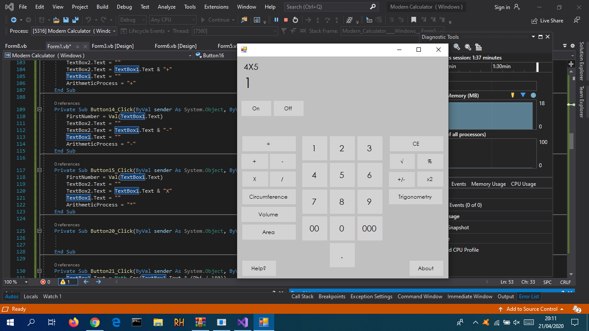The height and width of the screenshot is (331, 589).
Task: Open Firefox from the taskbar
Action: click(x=74, y=322)
